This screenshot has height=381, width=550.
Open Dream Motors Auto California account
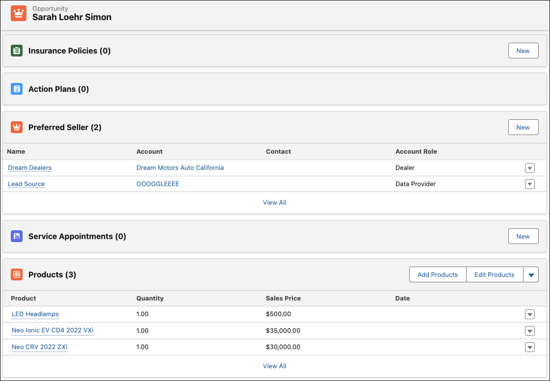click(x=180, y=168)
